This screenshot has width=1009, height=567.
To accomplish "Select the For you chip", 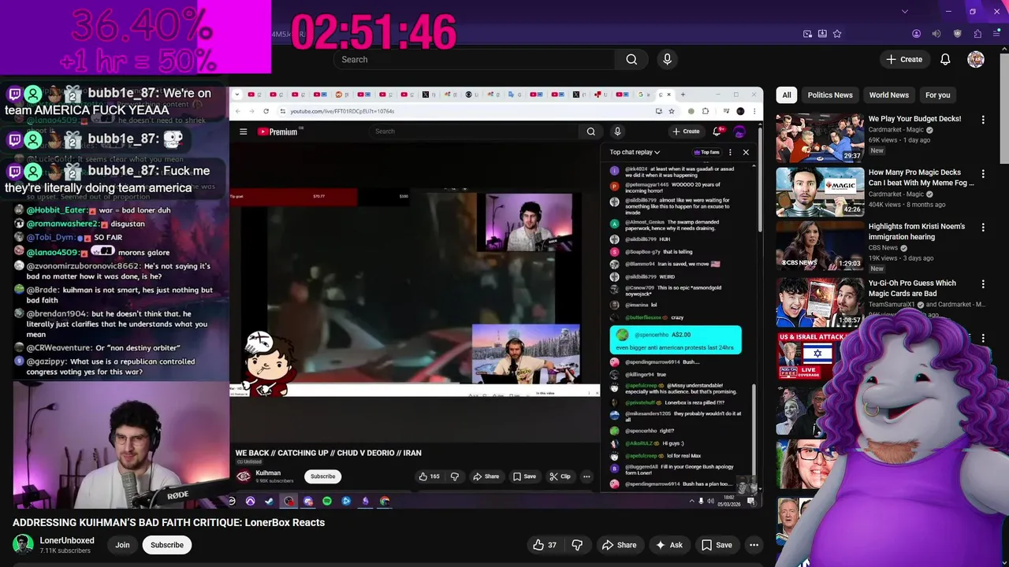I will (937, 94).
